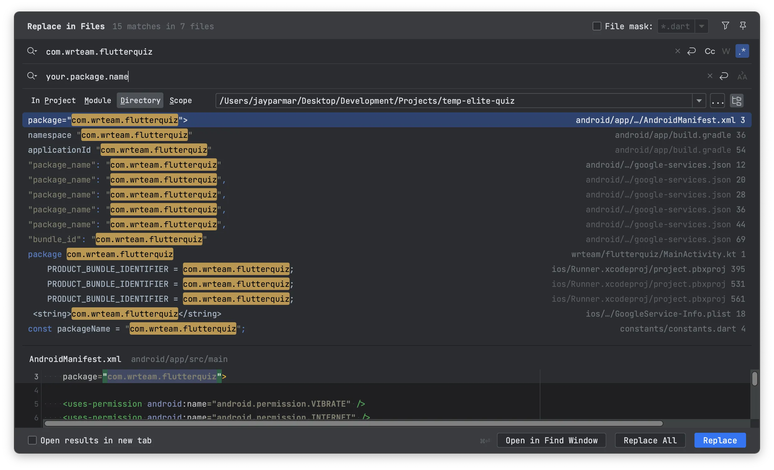Switch search scope to Module
774x470 pixels.
click(x=98, y=101)
